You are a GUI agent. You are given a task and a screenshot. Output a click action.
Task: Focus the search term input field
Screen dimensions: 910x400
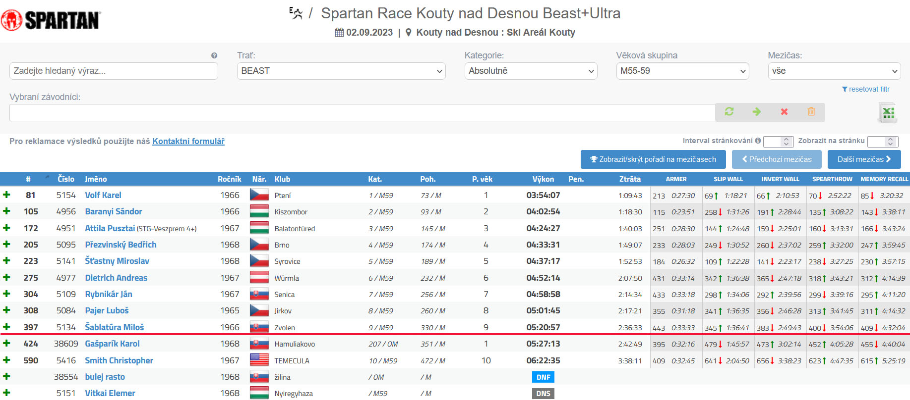point(114,71)
